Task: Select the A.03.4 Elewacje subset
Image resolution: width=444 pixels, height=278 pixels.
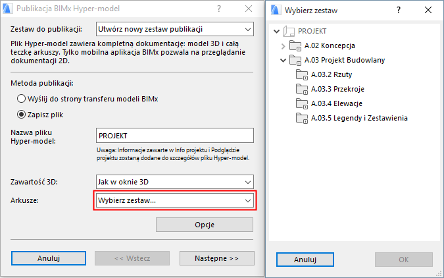Action: pyautogui.click(x=336, y=103)
